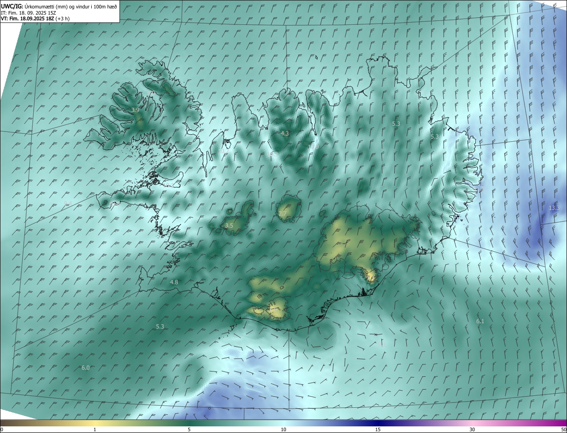Image resolution: width=567 pixels, height=433 pixels.
Task: Click the 3.9 value over the Westfjords
Action: (x=136, y=110)
